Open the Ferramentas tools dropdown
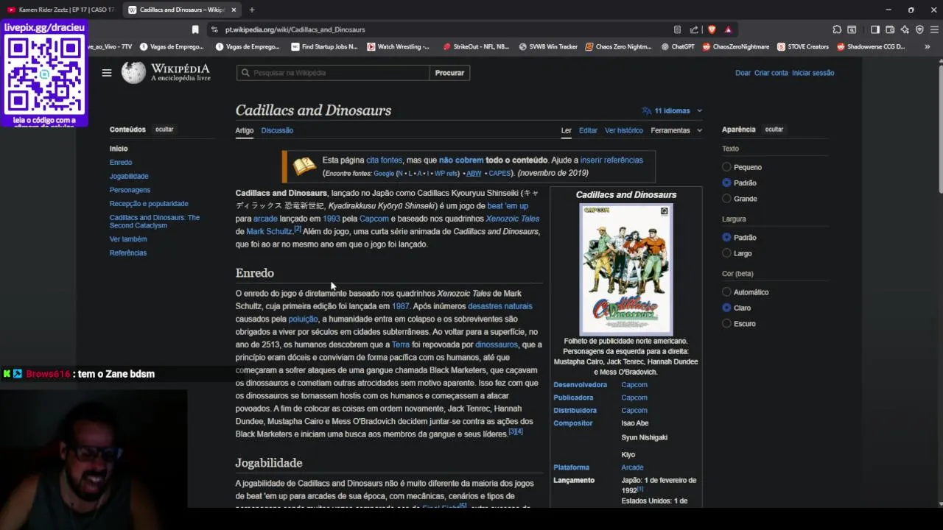Image resolution: width=943 pixels, height=530 pixels. pos(676,130)
